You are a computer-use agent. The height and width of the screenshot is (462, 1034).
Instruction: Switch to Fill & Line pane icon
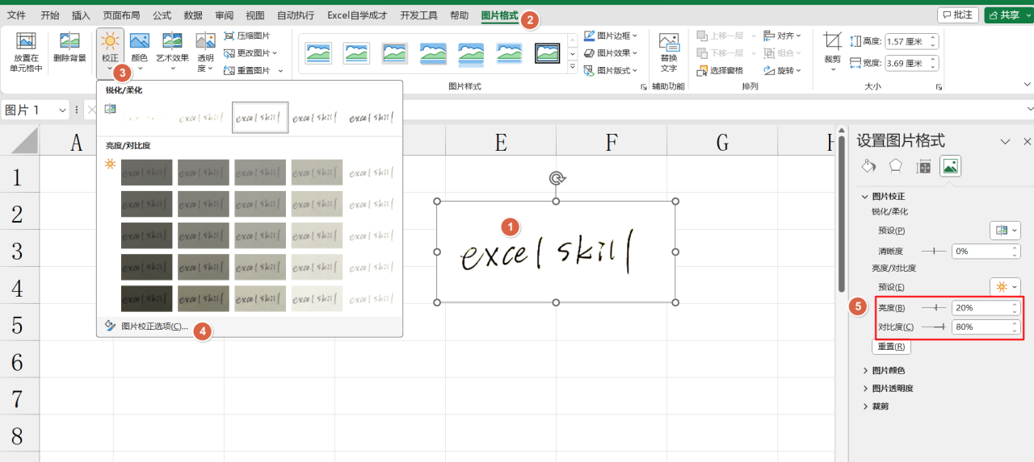point(868,166)
